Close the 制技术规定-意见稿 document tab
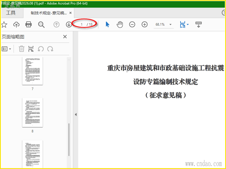226x169 pixels. coord(70,13)
